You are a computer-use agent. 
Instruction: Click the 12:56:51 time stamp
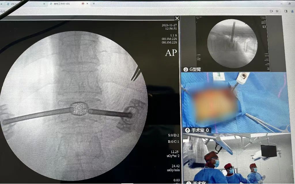pos(171,28)
